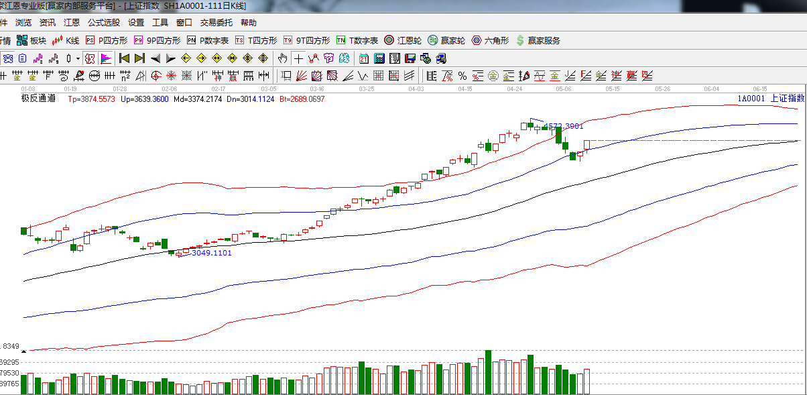
Task: Open the P数字表 tool
Action: pos(208,40)
